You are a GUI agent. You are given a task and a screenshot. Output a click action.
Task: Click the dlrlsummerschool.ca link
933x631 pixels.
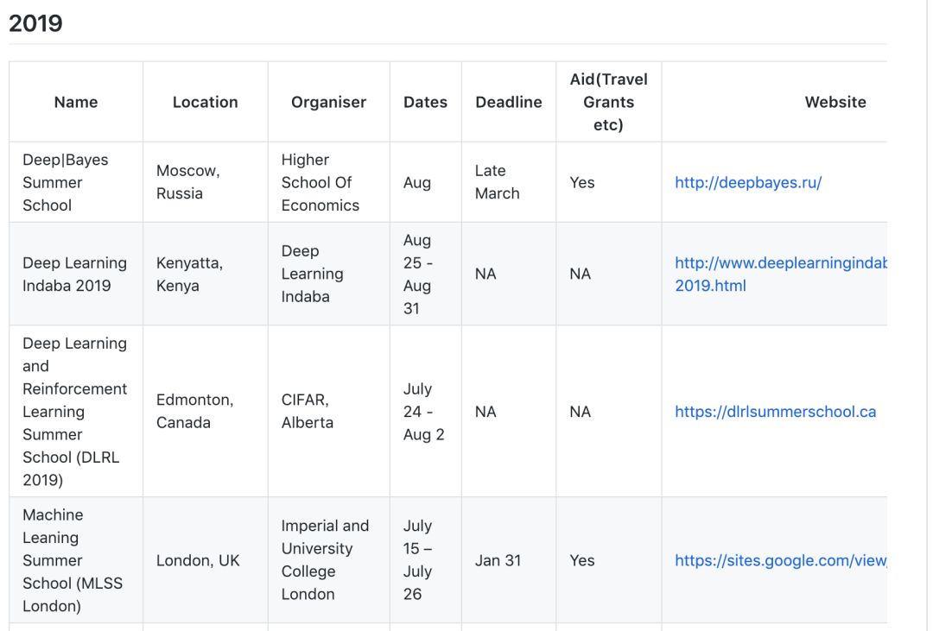[x=775, y=412]
